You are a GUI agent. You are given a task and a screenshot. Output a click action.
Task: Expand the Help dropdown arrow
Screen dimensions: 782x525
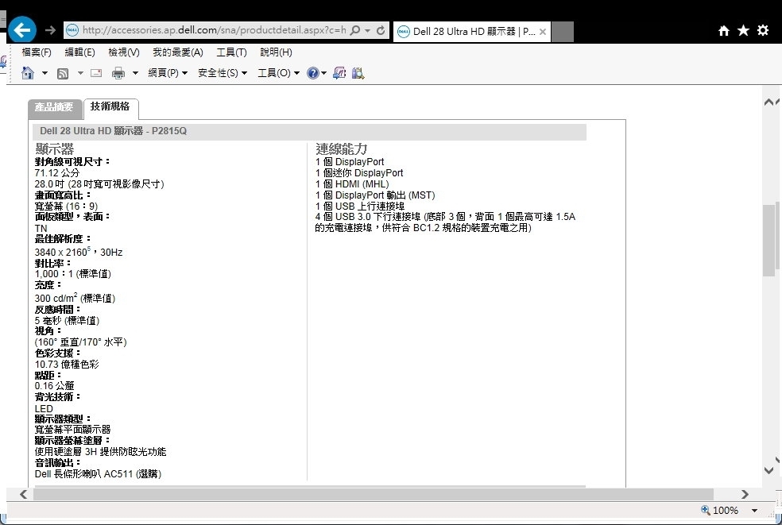[x=323, y=73]
